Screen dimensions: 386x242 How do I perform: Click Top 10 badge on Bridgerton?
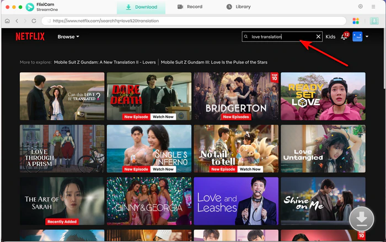point(275,77)
